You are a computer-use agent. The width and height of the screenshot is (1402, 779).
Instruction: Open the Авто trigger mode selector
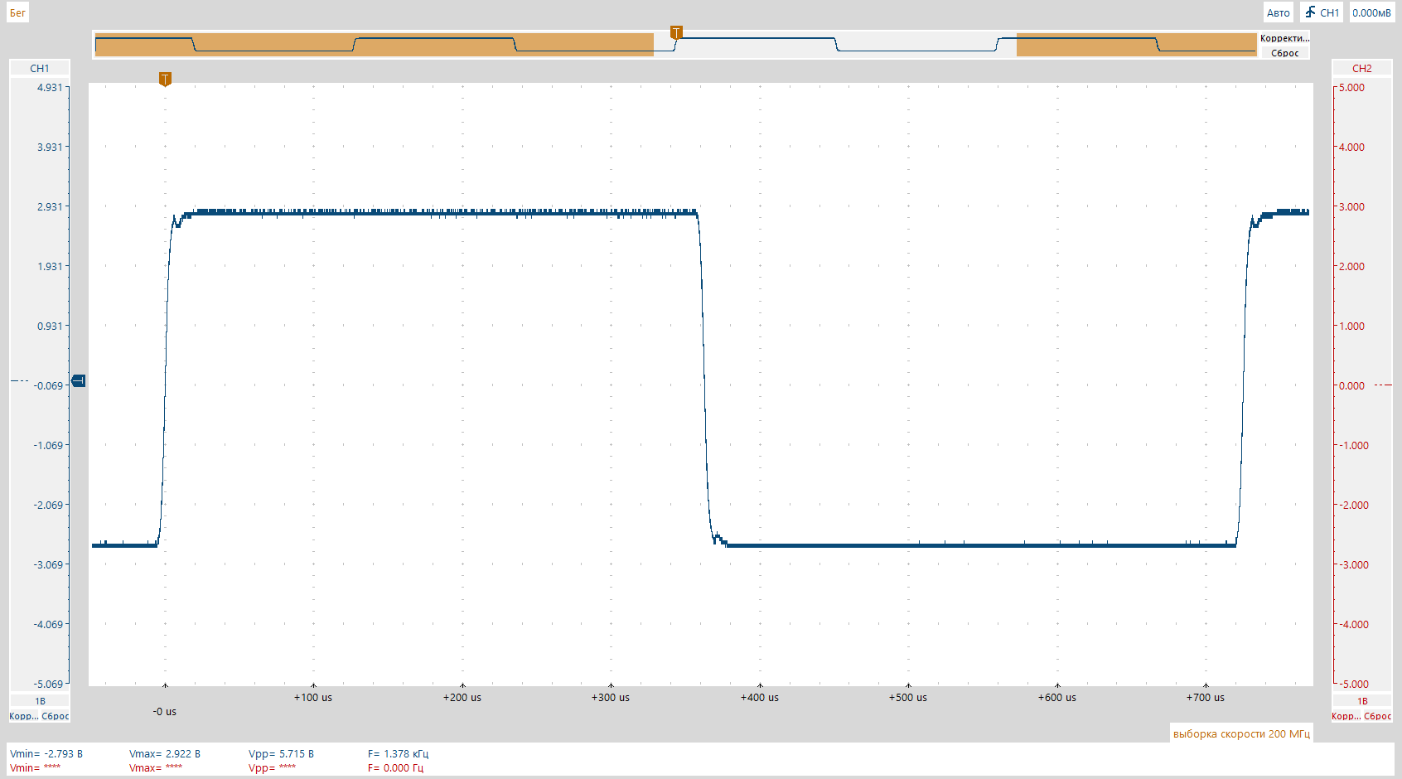1278,12
